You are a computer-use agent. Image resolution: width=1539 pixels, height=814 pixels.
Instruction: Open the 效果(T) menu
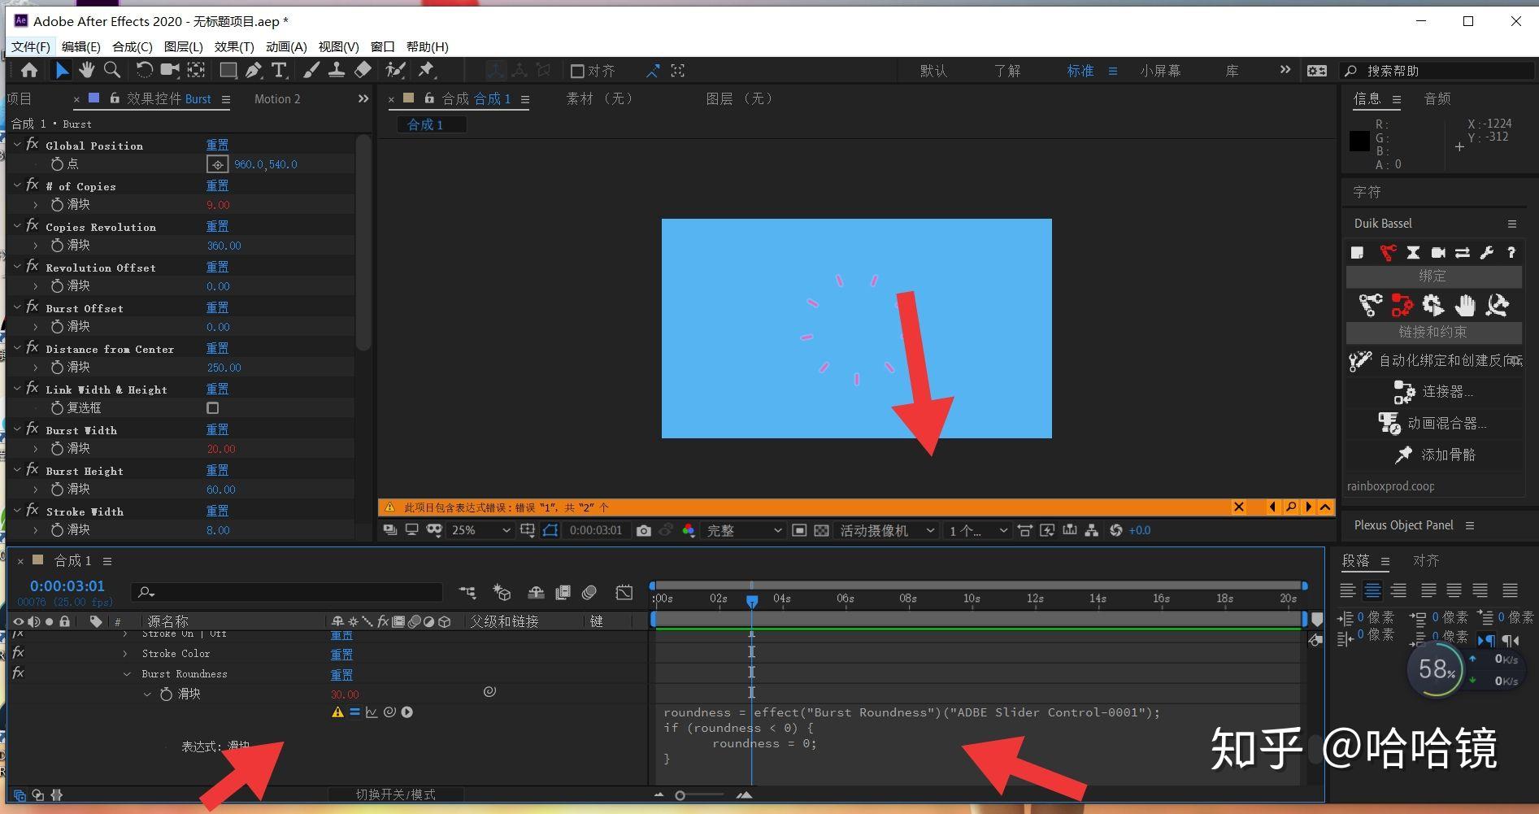point(234,46)
